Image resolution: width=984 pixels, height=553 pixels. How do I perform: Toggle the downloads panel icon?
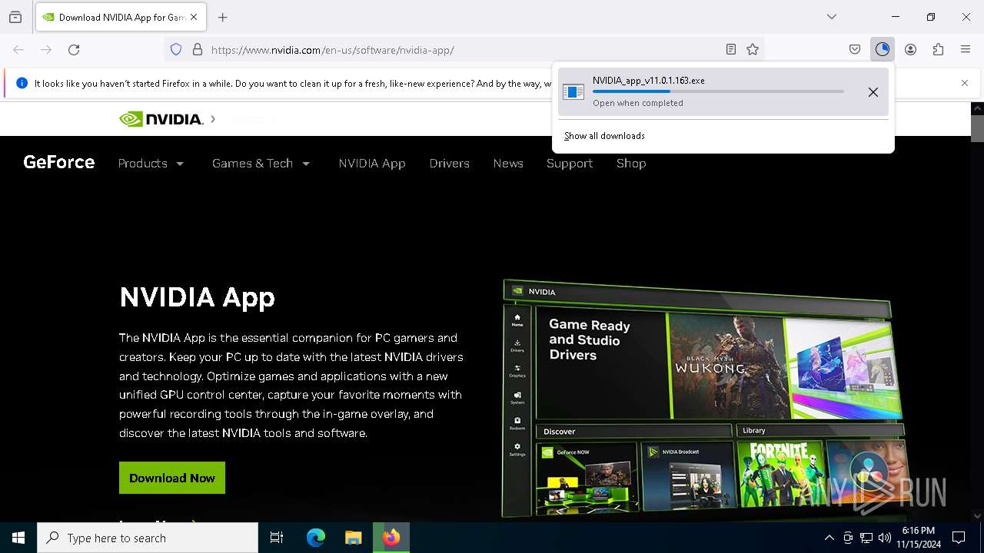(x=883, y=50)
